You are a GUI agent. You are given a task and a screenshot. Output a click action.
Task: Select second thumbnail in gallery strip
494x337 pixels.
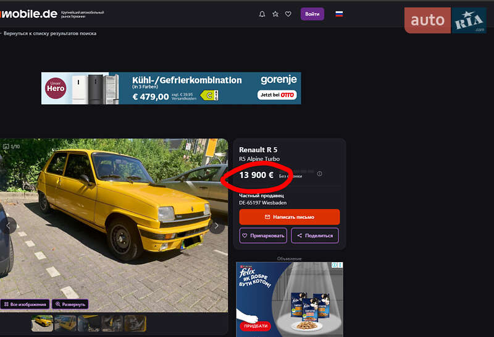coord(65,323)
